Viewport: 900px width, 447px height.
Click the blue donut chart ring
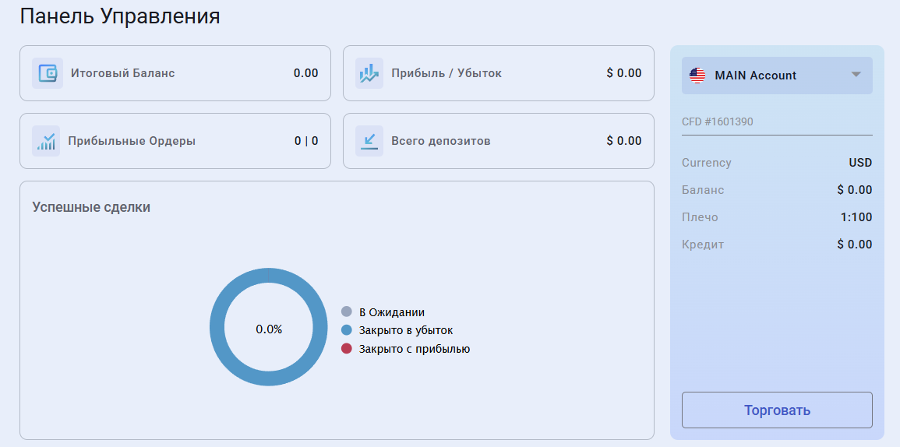coord(217,327)
